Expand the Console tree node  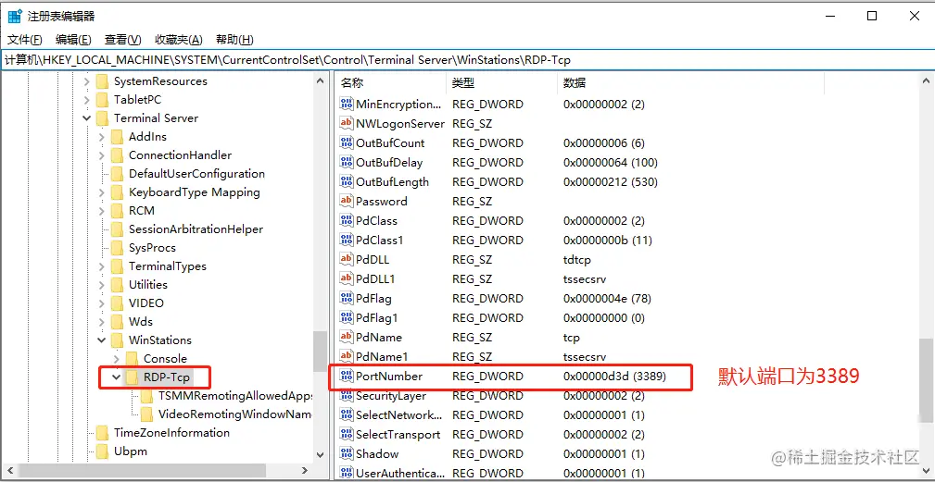[x=117, y=359]
